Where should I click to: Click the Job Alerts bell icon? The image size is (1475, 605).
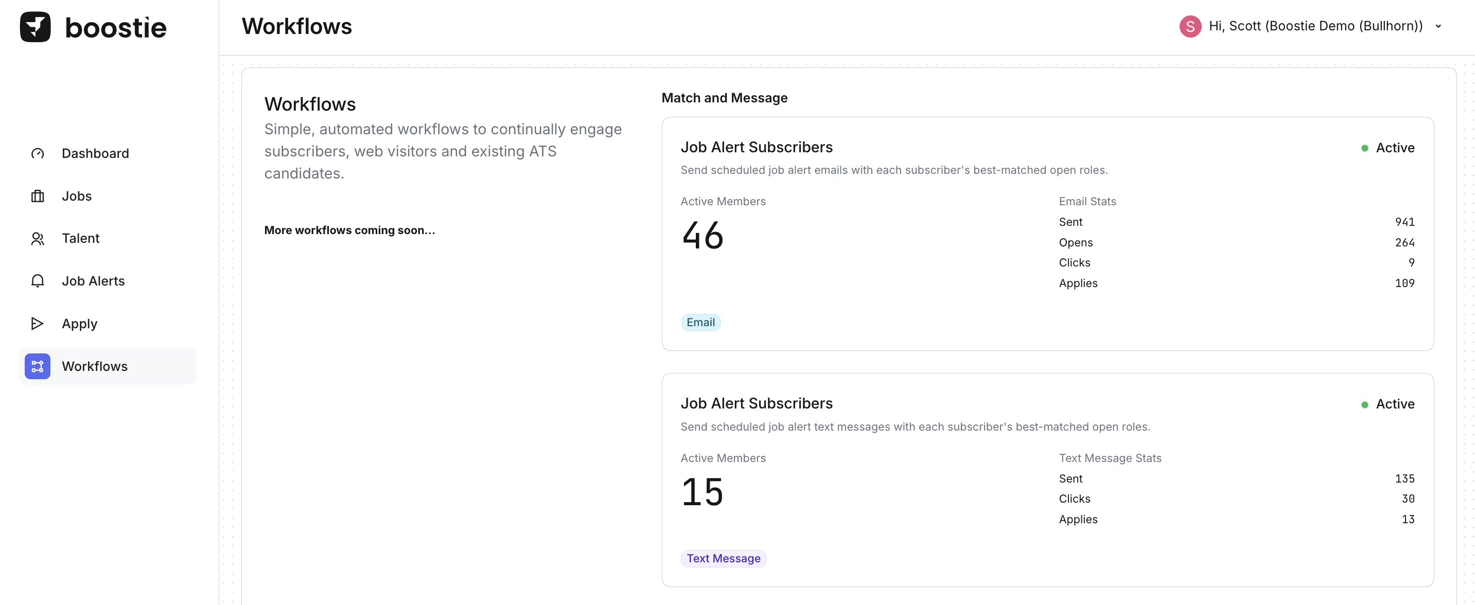(37, 281)
